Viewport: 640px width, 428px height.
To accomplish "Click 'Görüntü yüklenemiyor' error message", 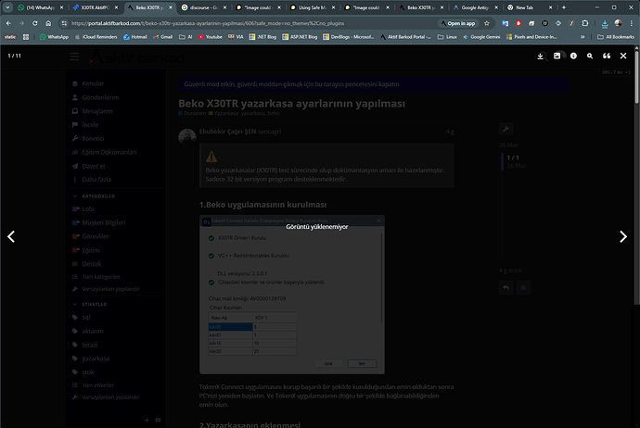I will [x=316, y=227].
